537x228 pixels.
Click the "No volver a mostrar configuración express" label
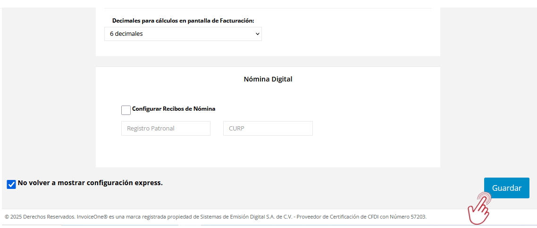[x=90, y=183]
